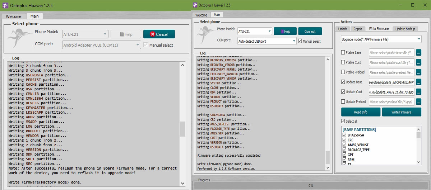431x190 pixels.
Task: Switch to the Update backup tab
Action: (405, 29)
